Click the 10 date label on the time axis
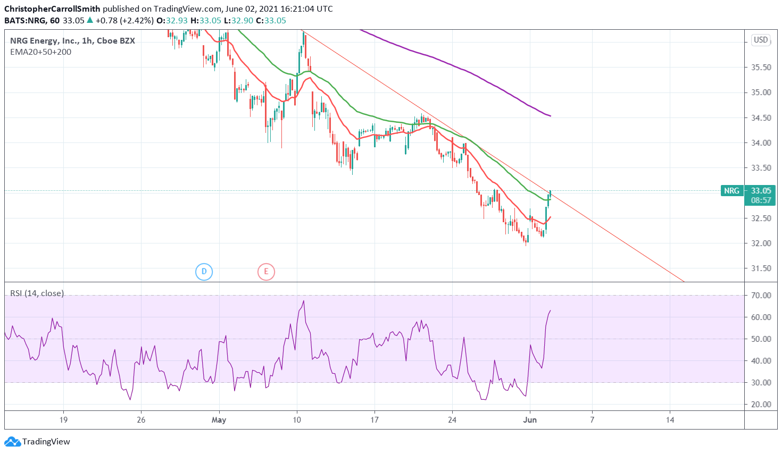 click(297, 420)
